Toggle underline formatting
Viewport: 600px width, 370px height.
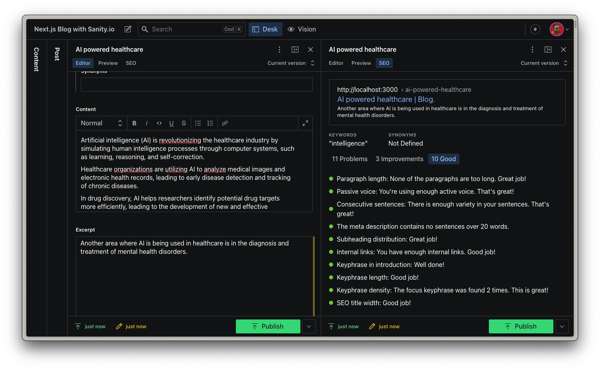(x=171, y=123)
